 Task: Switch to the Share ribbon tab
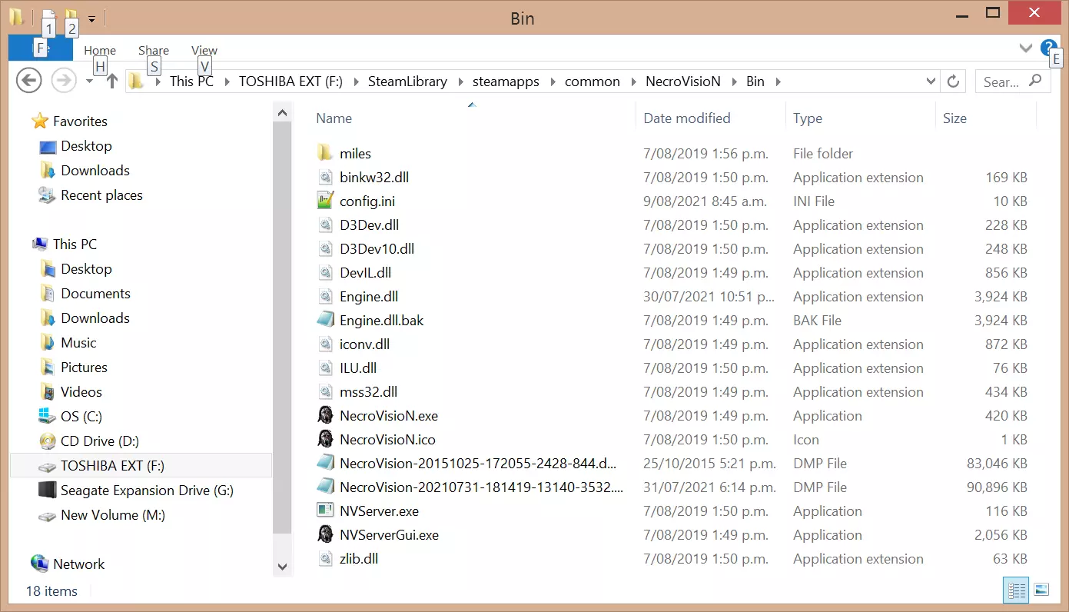[x=154, y=50]
